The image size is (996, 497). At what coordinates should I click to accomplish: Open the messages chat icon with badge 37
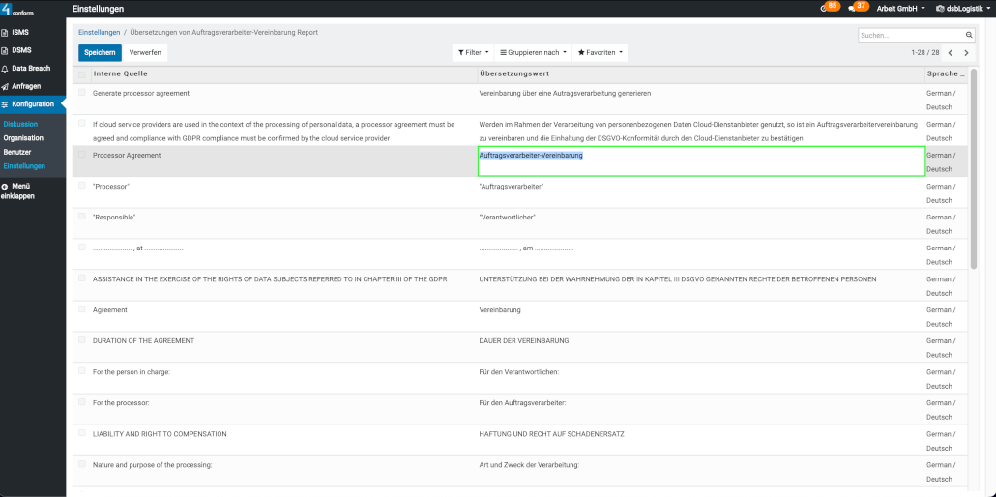[853, 8]
